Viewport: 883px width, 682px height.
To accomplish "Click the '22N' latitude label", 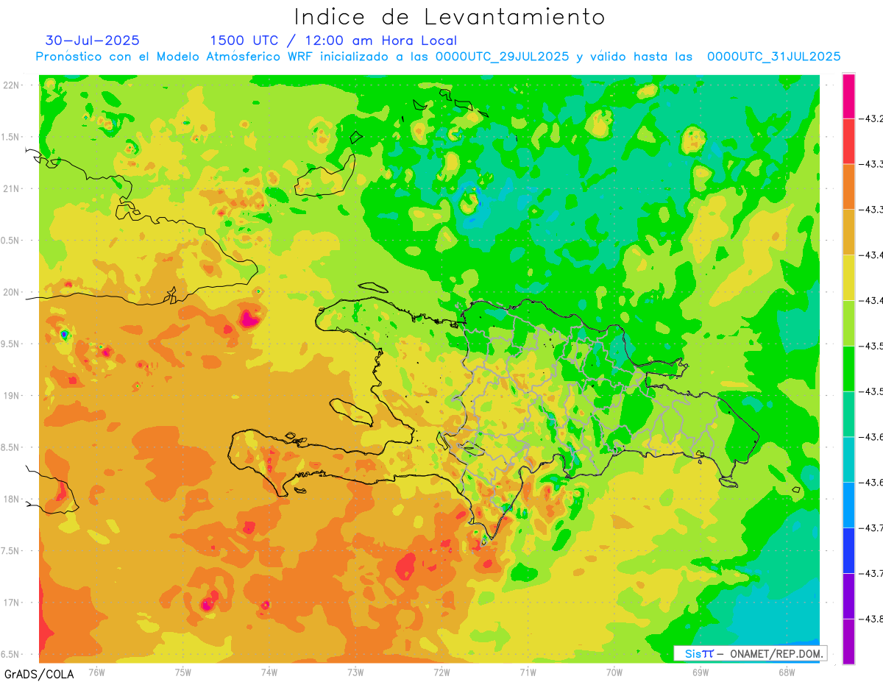I will (13, 85).
